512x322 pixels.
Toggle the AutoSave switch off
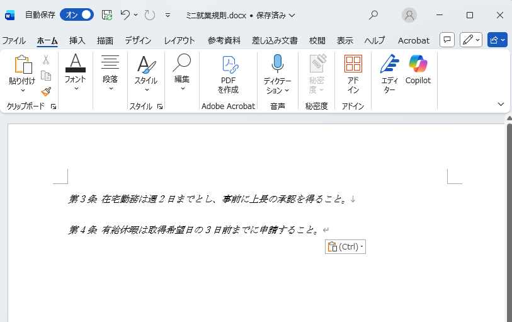[x=77, y=14]
